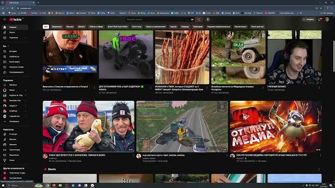Play the video with men holding goose
The image size is (335, 188).
(88, 126)
